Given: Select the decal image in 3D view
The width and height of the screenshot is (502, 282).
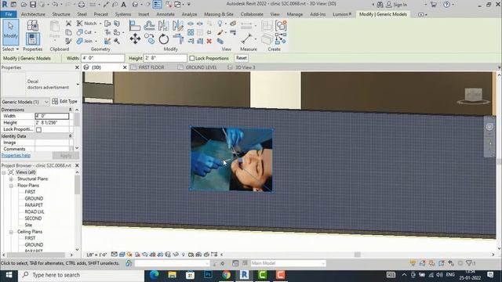Looking at the screenshot, I should 231,159.
